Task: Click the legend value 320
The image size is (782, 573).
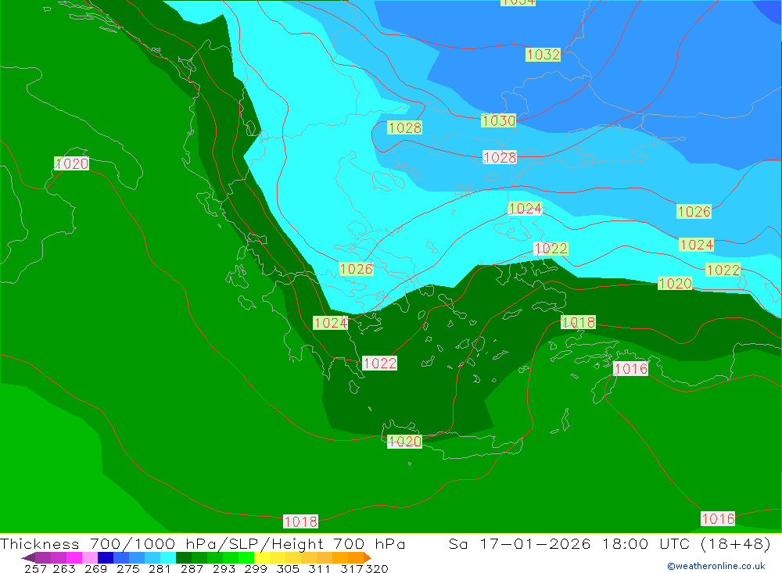Action: tap(377, 568)
